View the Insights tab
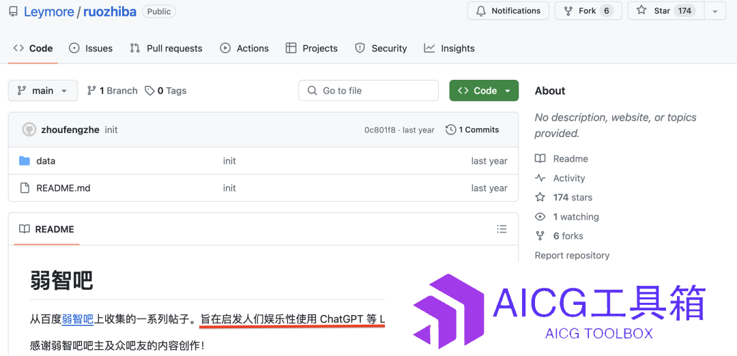The width and height of the screenshot is (737, 356). [x=449, y=48]
